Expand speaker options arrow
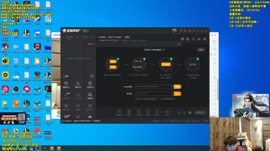 [171, 112]
